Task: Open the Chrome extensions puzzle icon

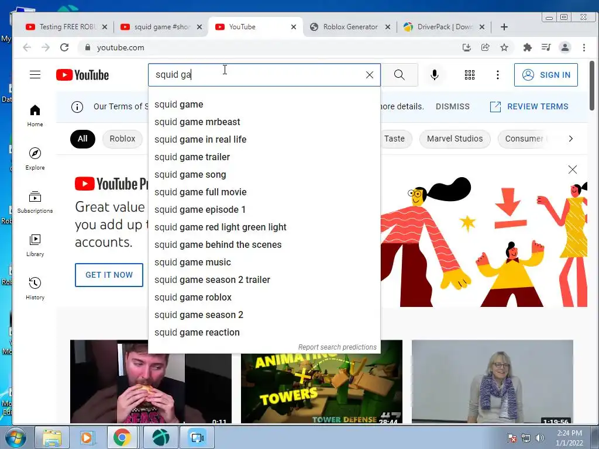Action: coord(528,47)
